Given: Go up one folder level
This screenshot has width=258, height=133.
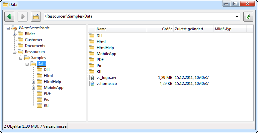Looking at the screenshot, I should tap(36, 17).
